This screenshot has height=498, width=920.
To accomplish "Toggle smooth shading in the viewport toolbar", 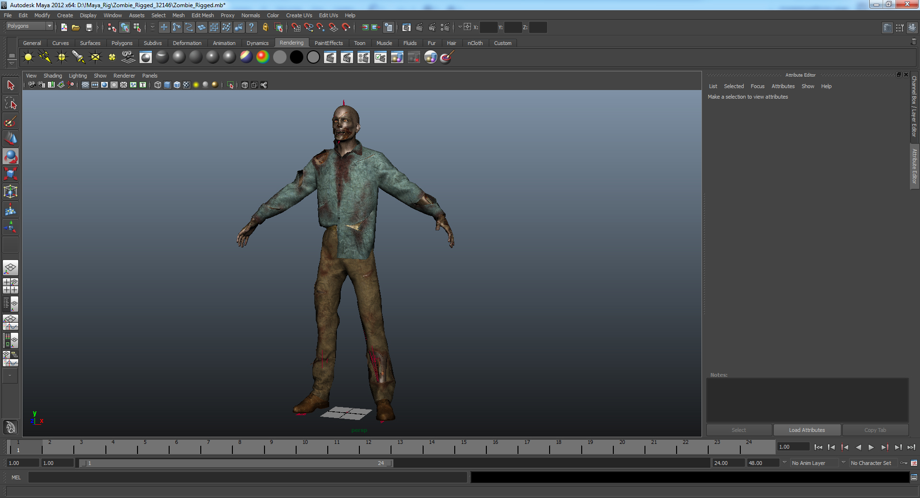I will pos(167,85).
